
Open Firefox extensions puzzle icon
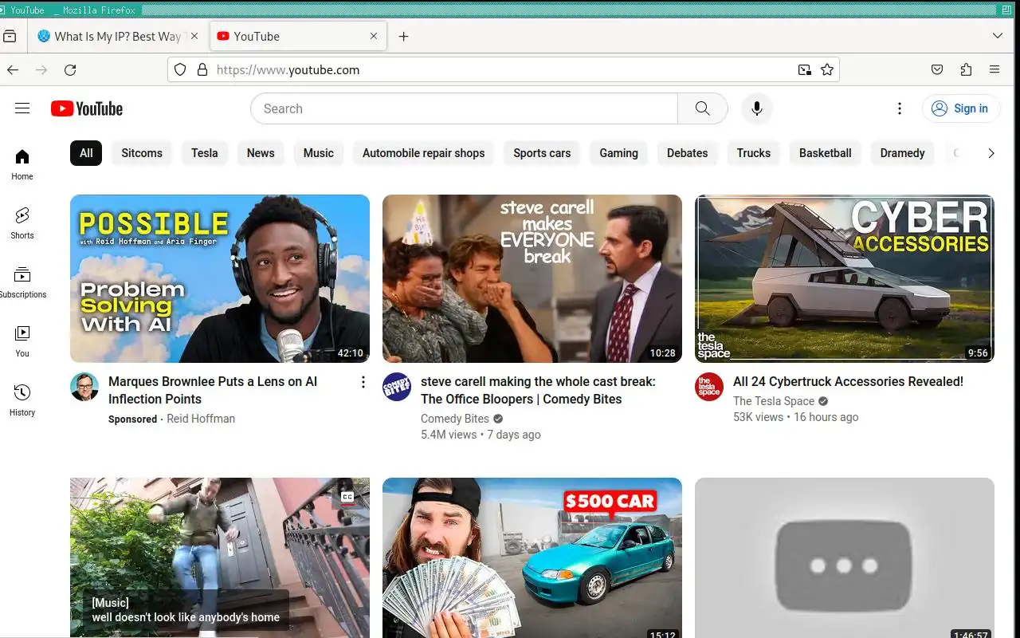966,70
